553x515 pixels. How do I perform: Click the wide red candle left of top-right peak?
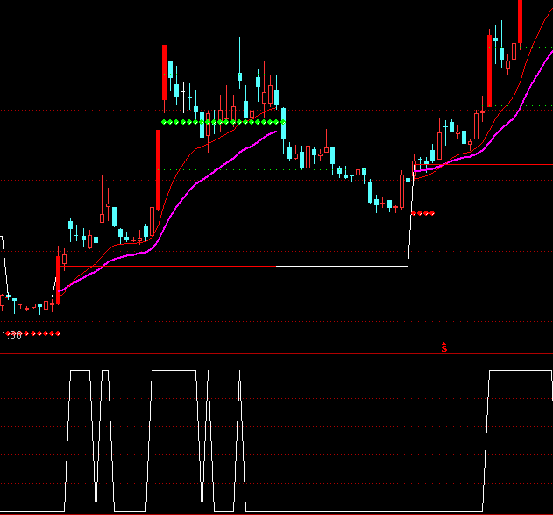[489, 68]
